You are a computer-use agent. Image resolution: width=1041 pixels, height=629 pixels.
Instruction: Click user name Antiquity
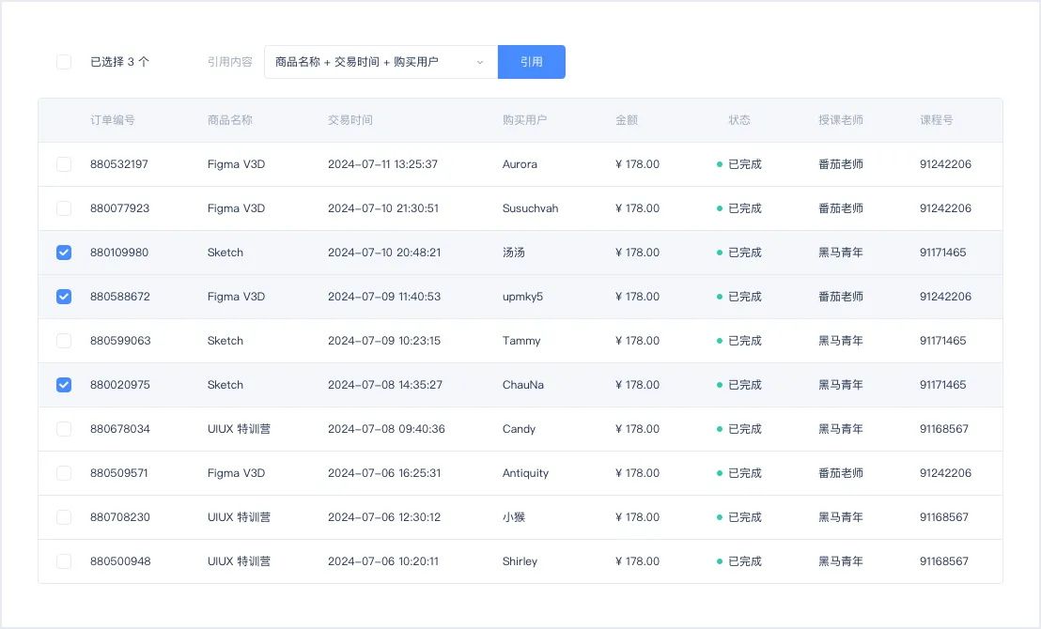[526, 473]
